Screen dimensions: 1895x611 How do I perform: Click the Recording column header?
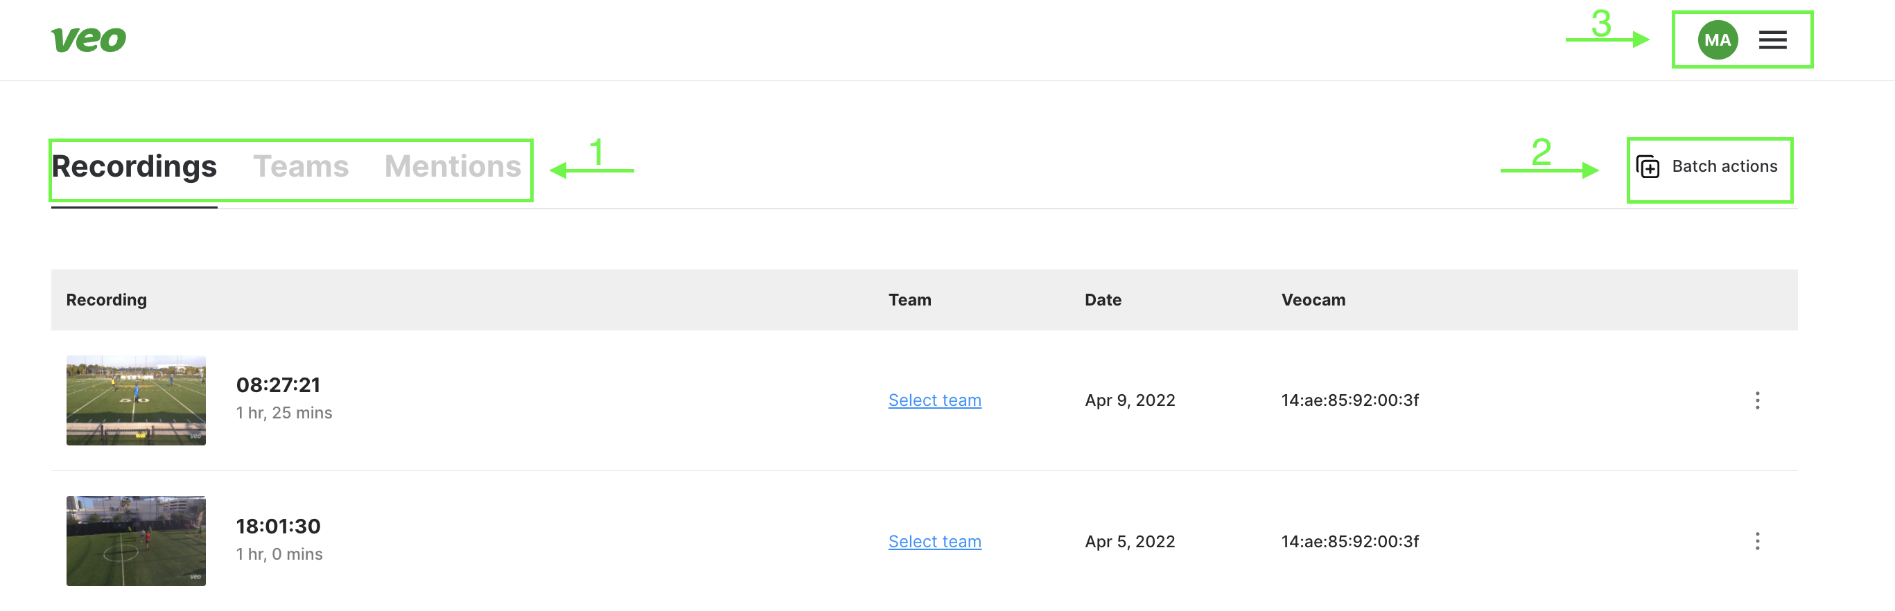107,300
